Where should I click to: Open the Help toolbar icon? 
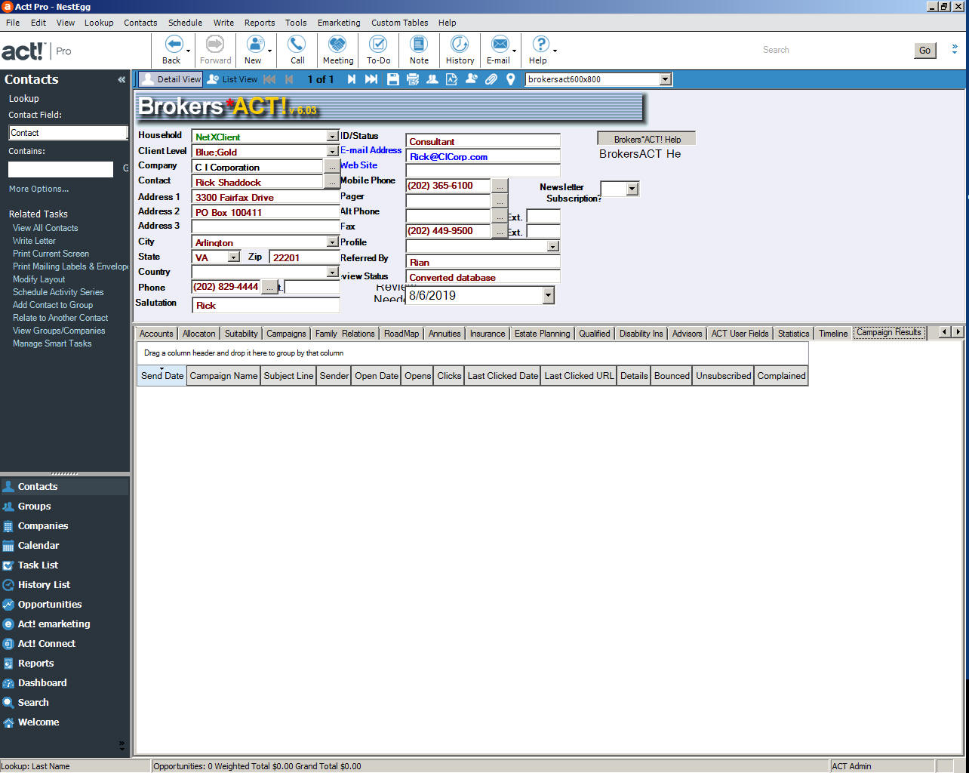[539, 50]
